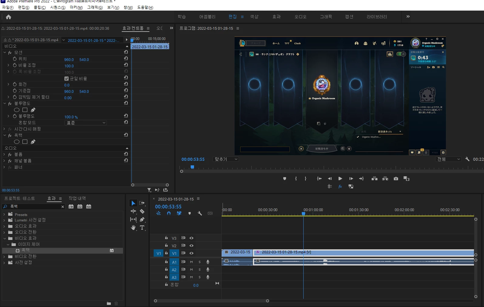Go to the Home screen icon
The width and height of the screenshot is (484, 307).
point(9,17)
